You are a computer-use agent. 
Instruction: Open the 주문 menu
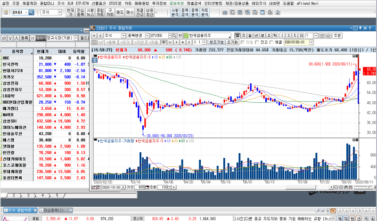click(16, 3)
